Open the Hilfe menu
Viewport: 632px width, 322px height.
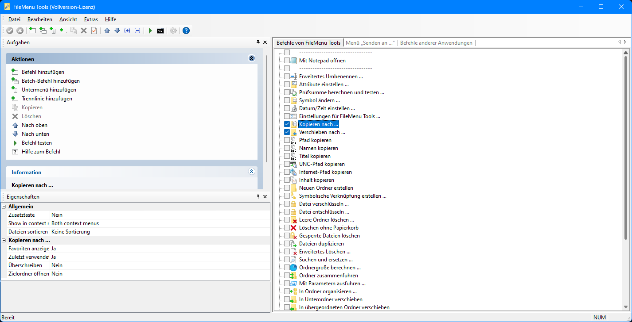[x=110, y=19]
